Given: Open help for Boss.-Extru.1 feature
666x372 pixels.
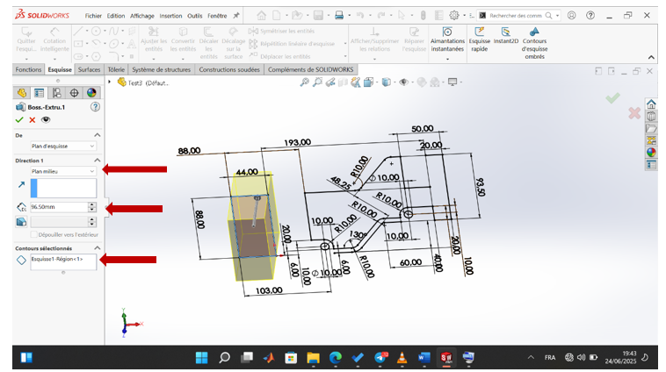Looking at the screenshot, I should point(97,107).
